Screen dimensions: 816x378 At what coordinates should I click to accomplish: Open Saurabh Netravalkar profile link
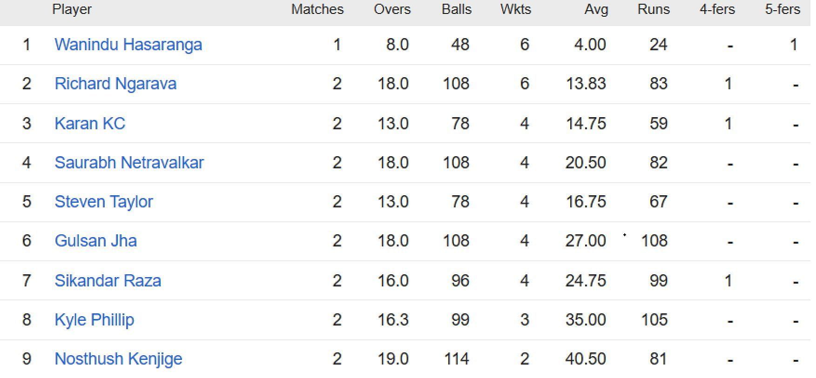coord(129,162)
